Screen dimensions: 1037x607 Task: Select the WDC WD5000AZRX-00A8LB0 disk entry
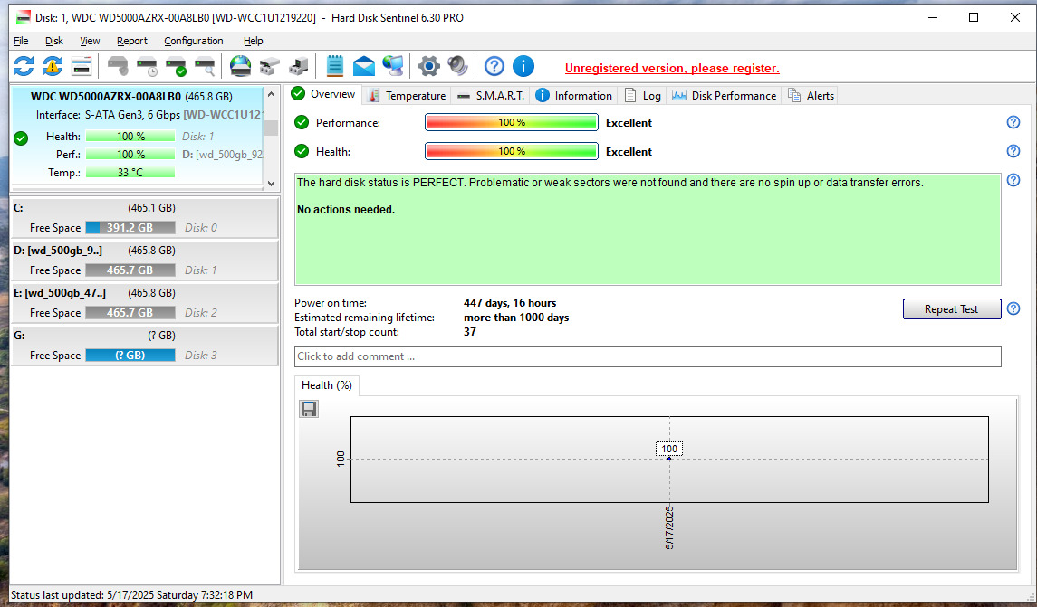point(138,136)
